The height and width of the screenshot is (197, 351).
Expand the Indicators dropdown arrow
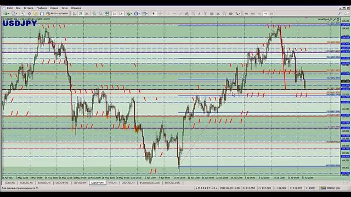point(132,14)
